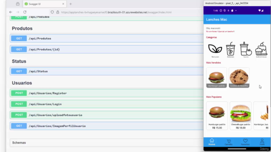Click the padlock site security icon
Screen dimensions: 271x152
pyautogui.click(x=58, y=12)
